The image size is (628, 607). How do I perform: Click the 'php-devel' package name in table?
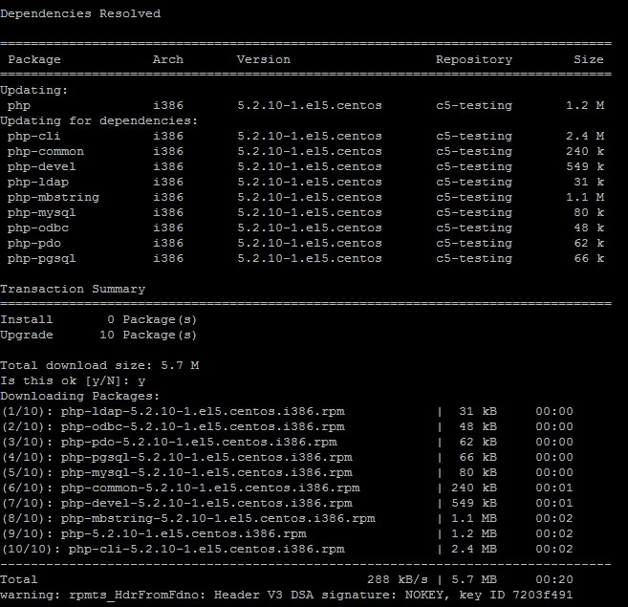(42, 166)
